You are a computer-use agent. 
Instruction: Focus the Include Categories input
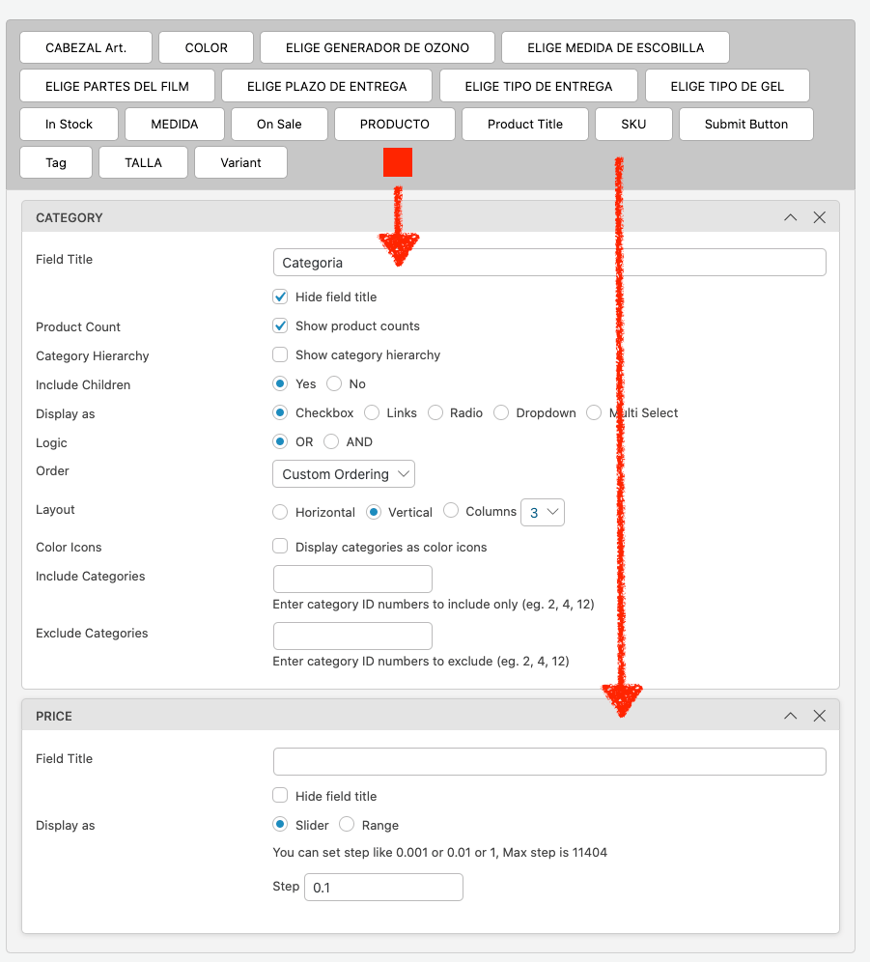click(x=352, y=579)
